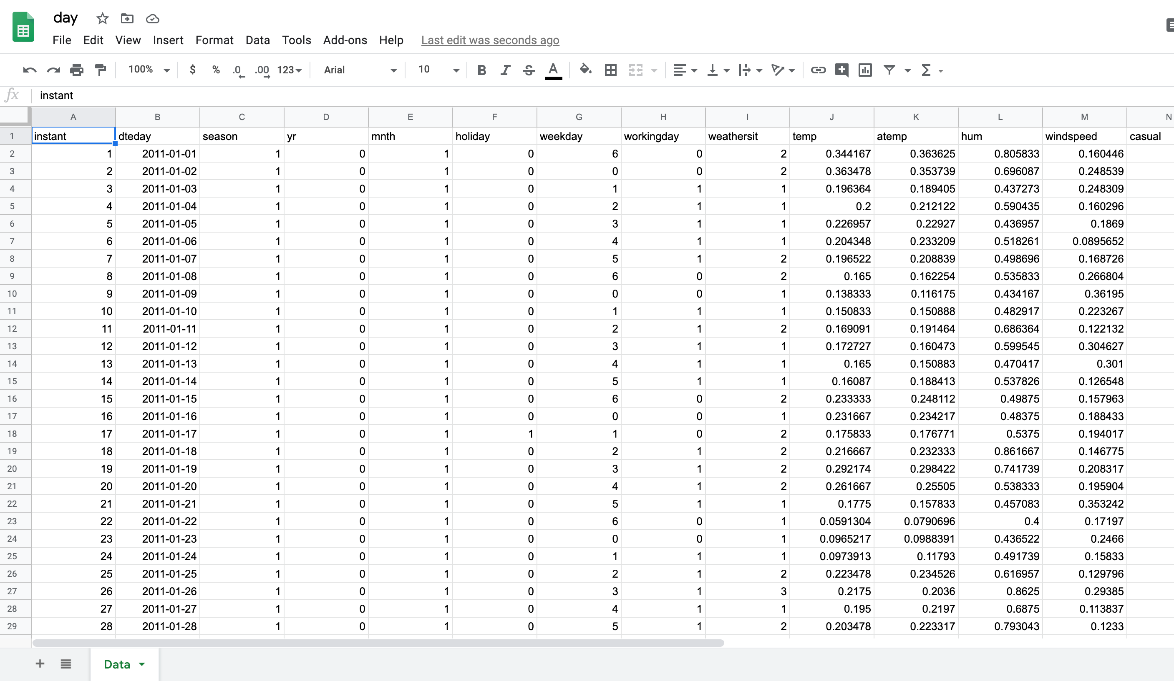Click the Last edit was seconds ago link
Image resolution: width=1174 pixels, height=681 pixels.
(490, 40)
